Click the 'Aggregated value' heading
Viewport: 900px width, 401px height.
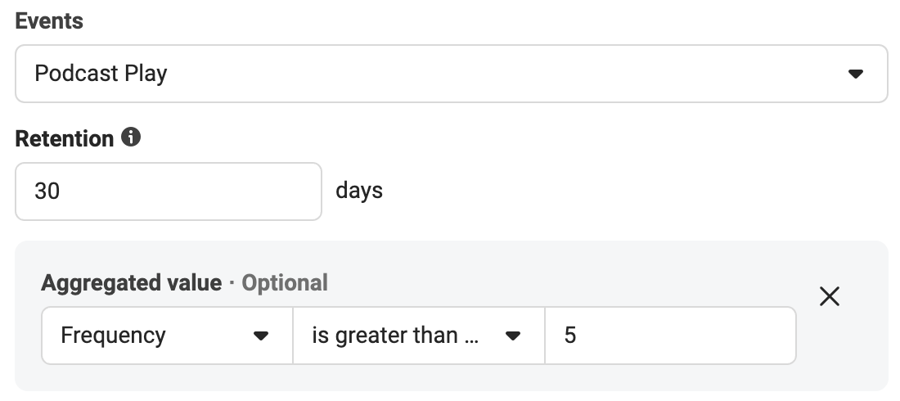[x=132, y=282]
